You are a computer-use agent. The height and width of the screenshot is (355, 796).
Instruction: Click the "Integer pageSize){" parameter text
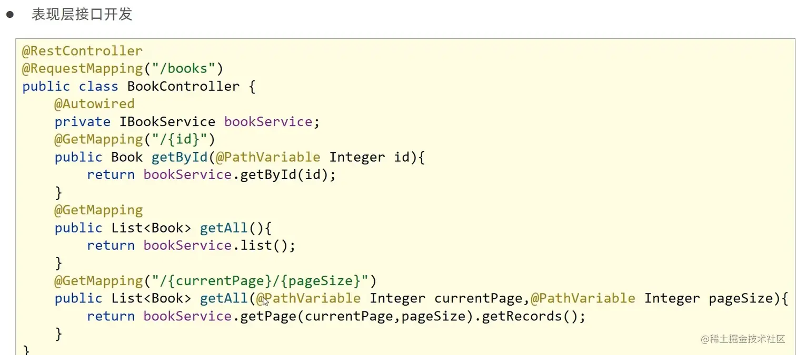point(716,299)
